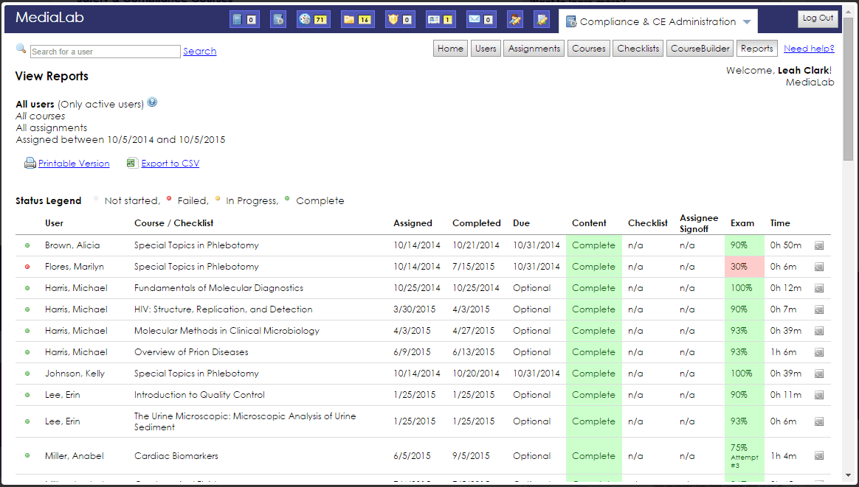Image resolution: width=859 pixels, height=487 pixels.
Task: Click the book-with-gear settings icon
Action: 278,20
